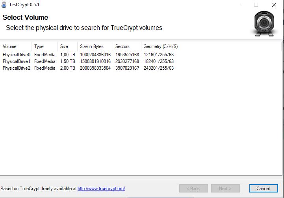This screenshot has height=198, width=284.
Task: Click the Geometry (C/H/S) column header
Action: tap(160, 46)
